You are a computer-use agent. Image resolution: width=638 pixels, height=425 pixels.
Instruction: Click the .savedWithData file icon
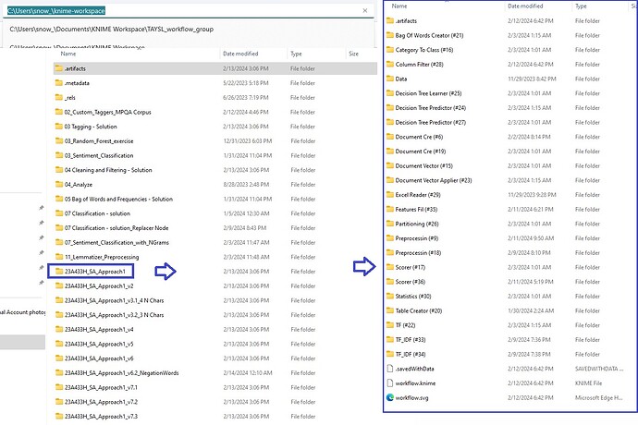coord(390,369)
